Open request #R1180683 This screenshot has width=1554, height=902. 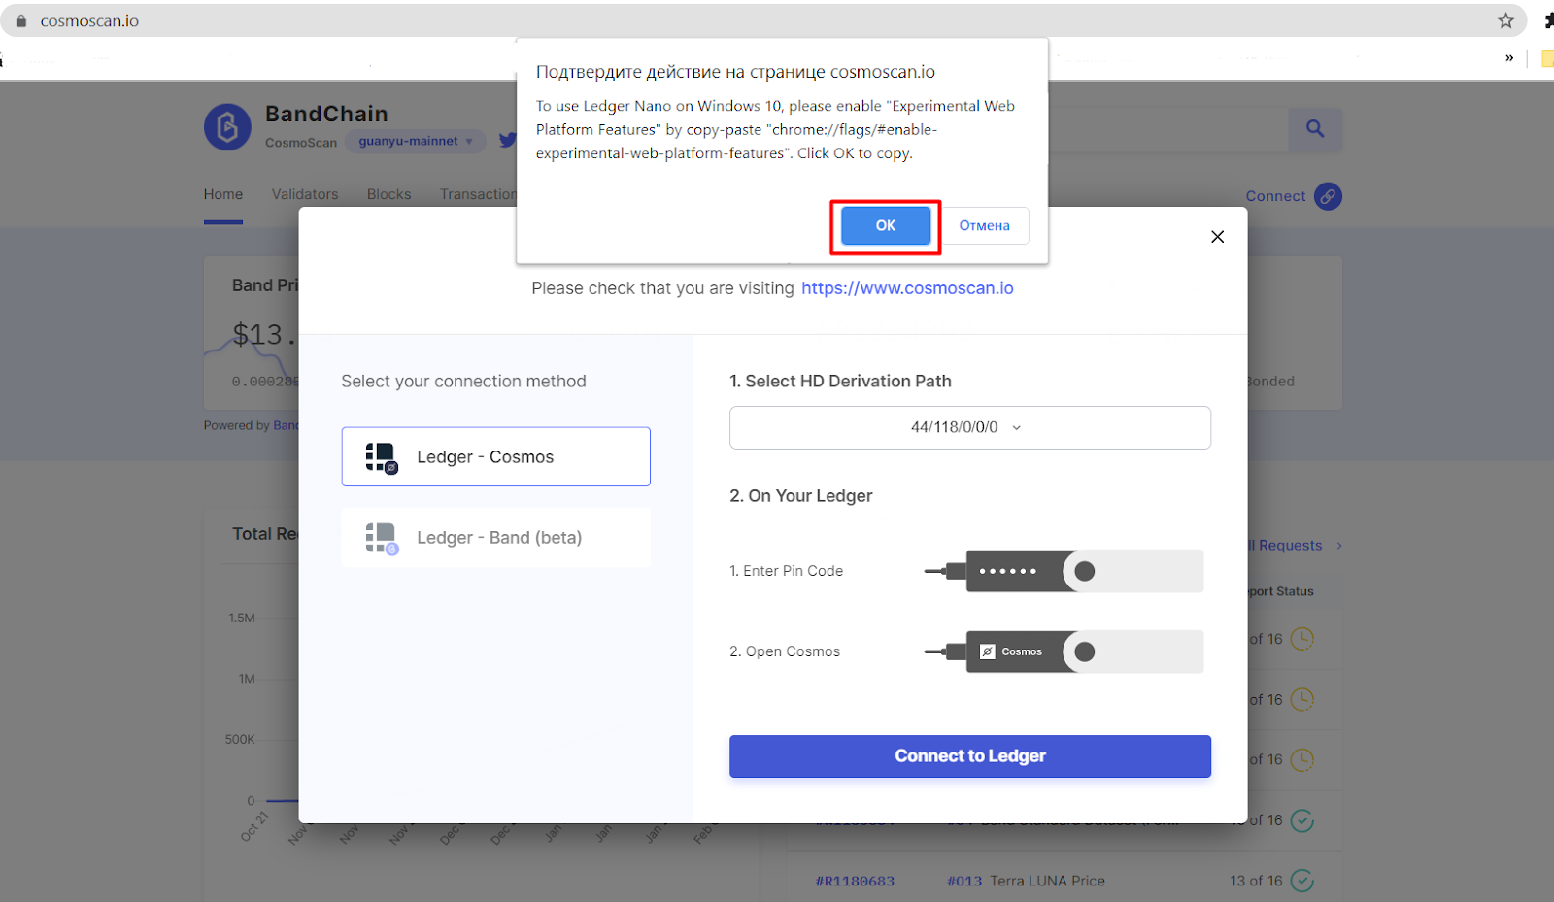tap(855, 882)
